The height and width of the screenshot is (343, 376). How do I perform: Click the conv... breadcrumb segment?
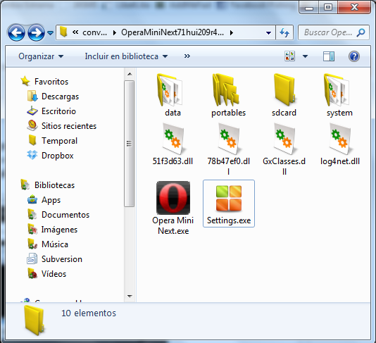(x=94, y=32)
